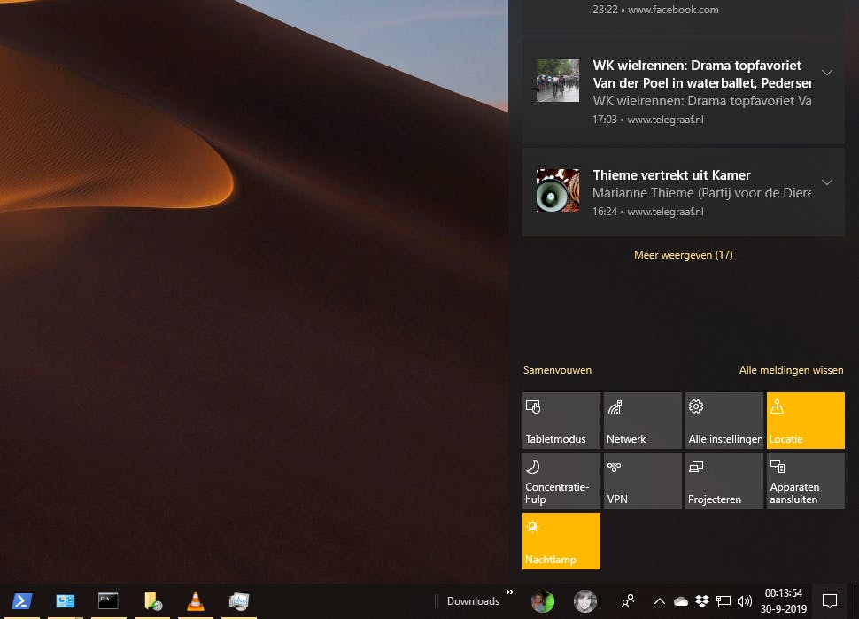Open the 'Thieme vertrekt uit Kamer' notification title
The height and width of the screenshot is (619, 859).
coord(671,175)
